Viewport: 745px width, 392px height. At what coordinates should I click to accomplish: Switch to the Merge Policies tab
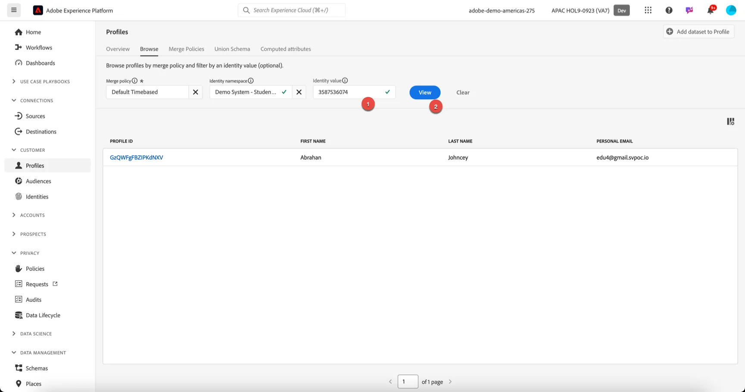click(x=186, y=49)
